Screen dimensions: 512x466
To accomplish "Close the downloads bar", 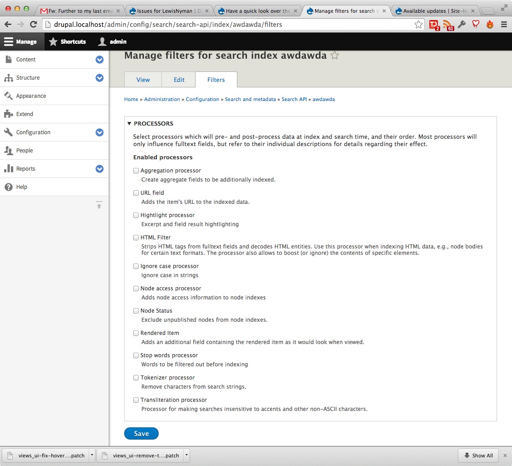I will pos(505,455).
